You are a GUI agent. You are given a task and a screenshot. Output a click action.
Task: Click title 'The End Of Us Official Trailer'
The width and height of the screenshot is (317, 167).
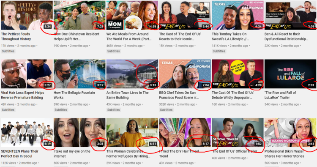coord(235,151)
